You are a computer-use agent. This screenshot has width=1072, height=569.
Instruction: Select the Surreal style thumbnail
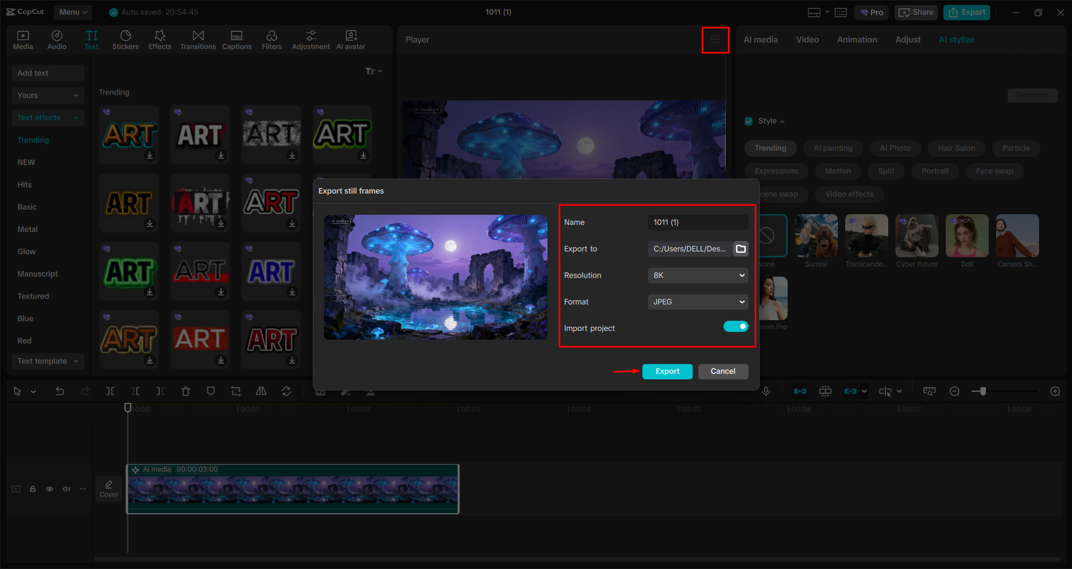[x=816, y=236]
